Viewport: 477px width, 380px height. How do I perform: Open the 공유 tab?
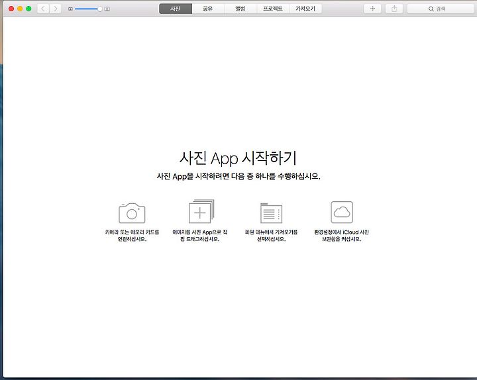(208, 9)
